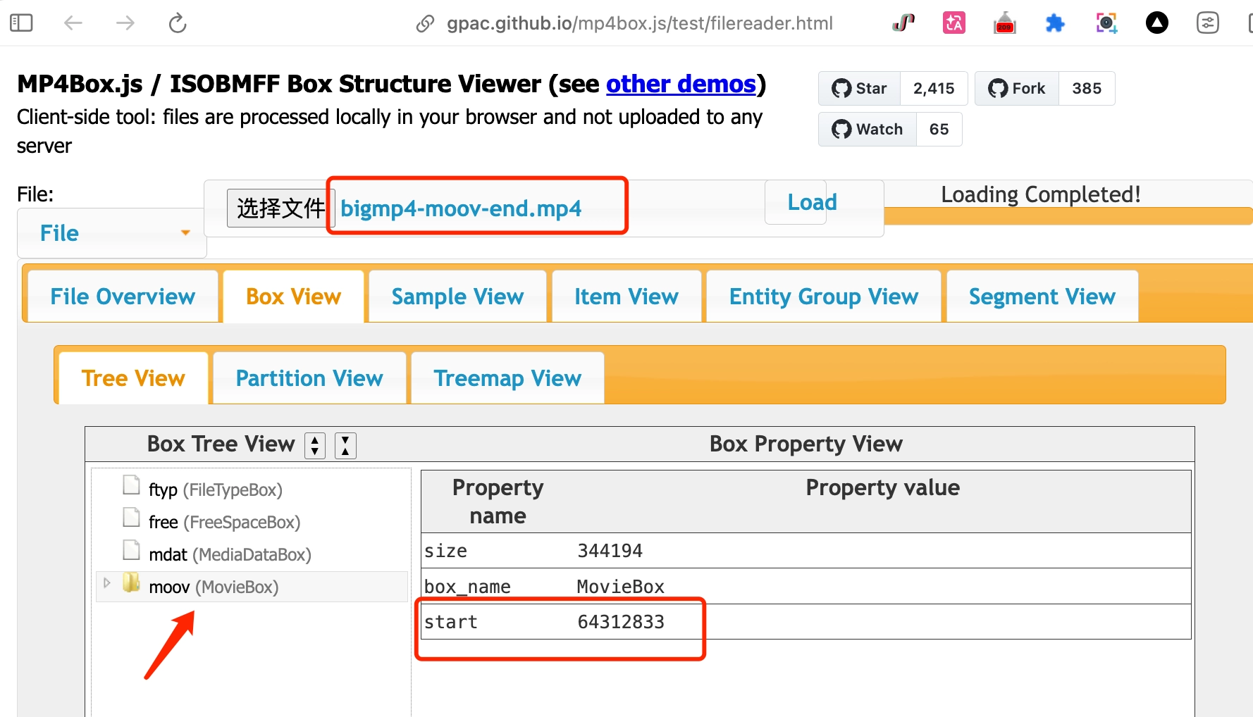Click the free box document icon

131,518
